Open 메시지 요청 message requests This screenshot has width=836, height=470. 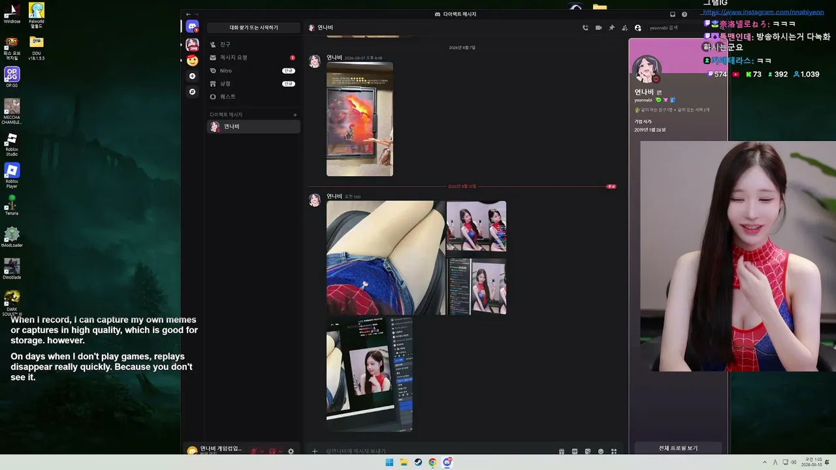[253, 57]
